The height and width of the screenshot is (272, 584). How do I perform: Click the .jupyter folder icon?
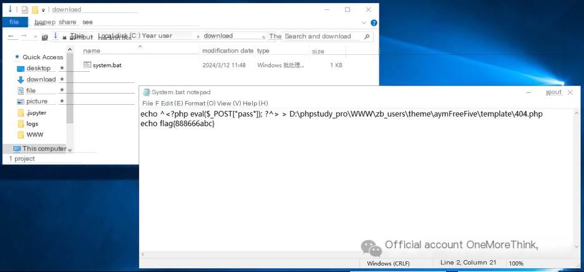click(x=21, y=112)
